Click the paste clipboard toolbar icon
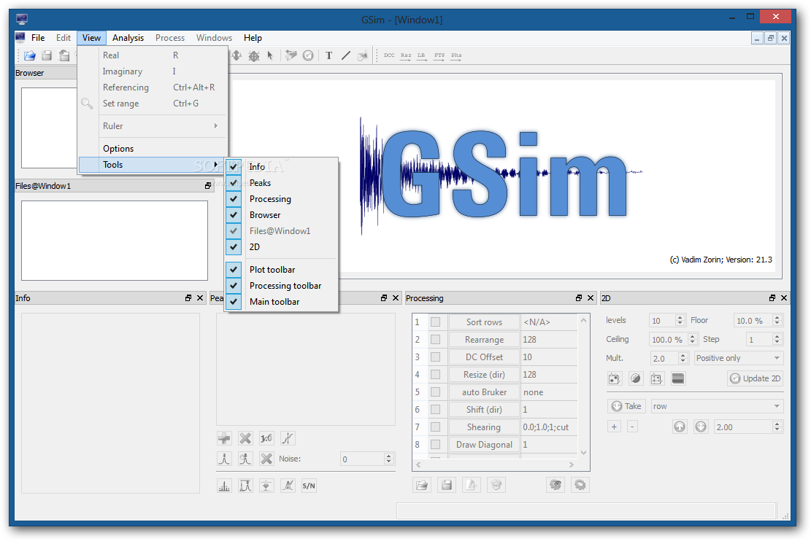The image size is (811, 541). [x=64, y=55]
